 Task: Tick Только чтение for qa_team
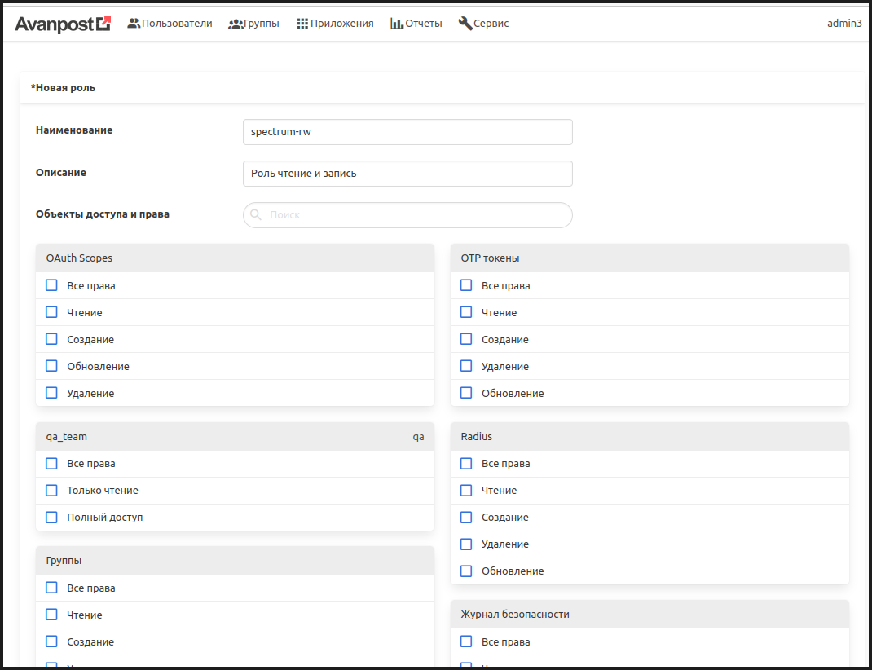tap(52, 491)
